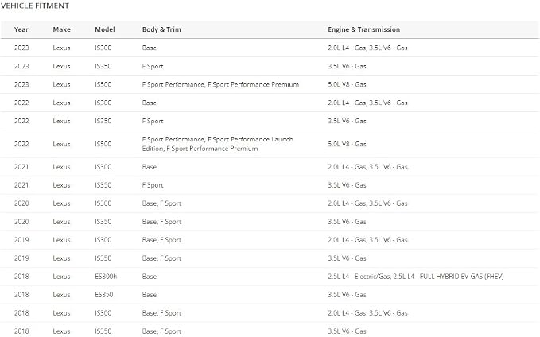Click the ES350 model cell
540x337 pixels.
(104, 295)
